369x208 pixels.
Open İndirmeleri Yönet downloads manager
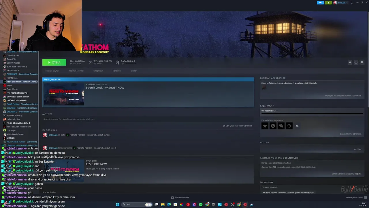180,198
